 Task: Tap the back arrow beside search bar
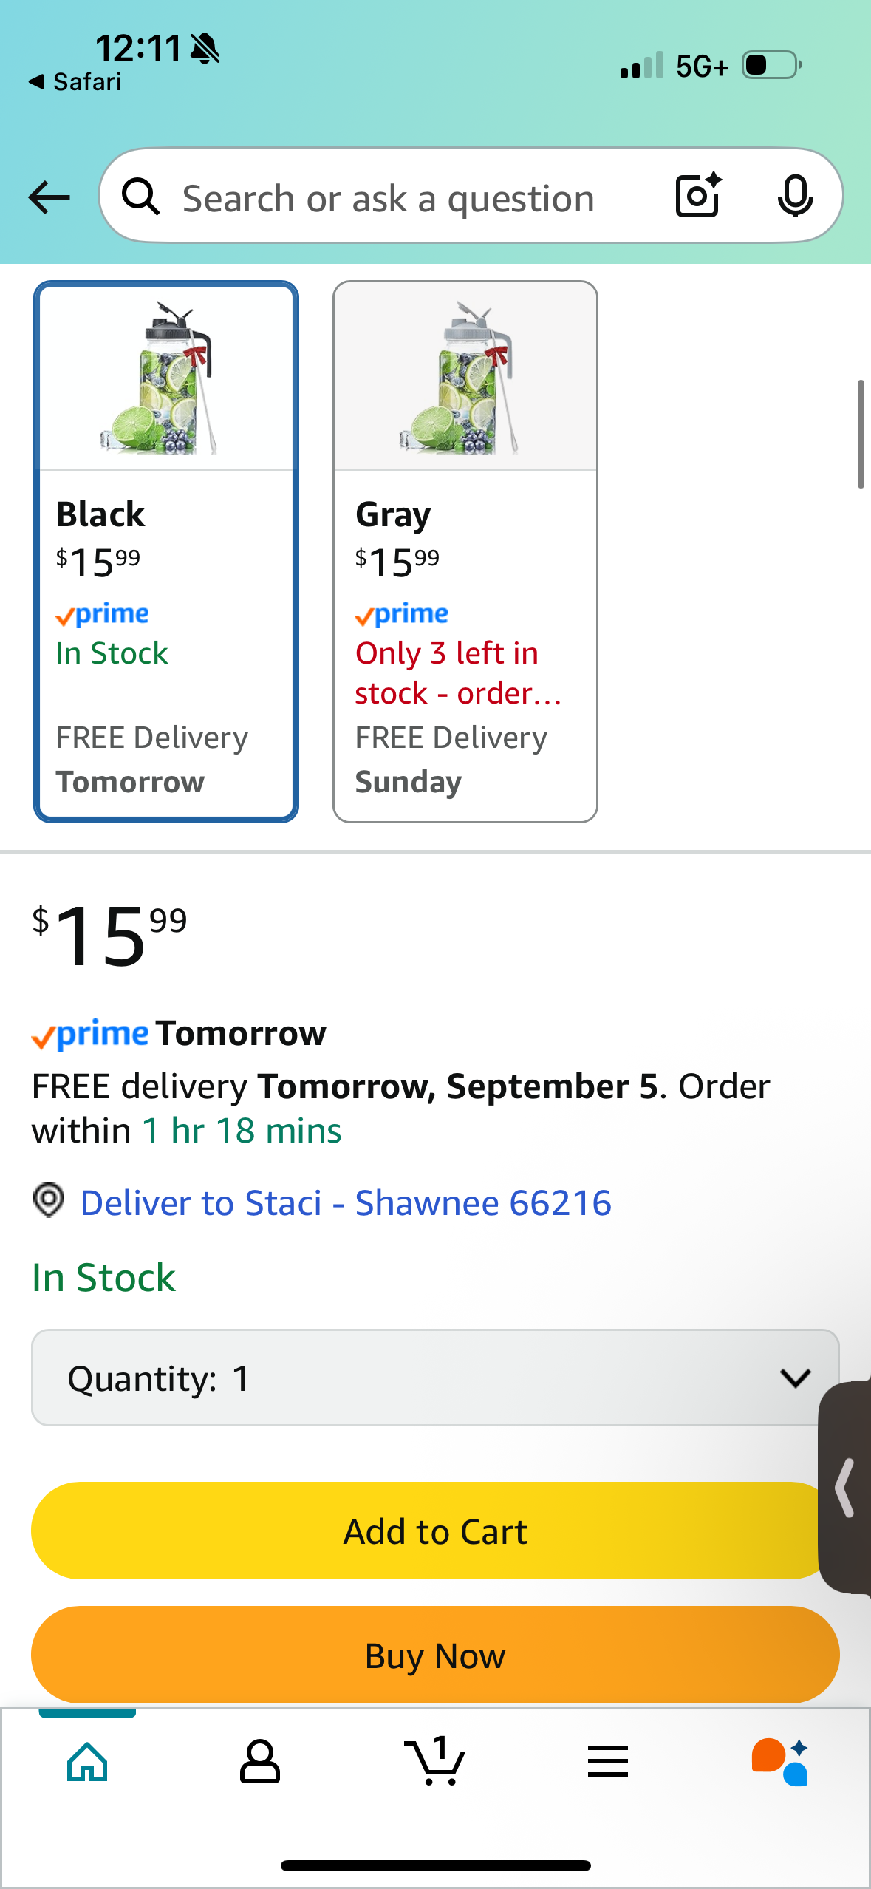[x=49, y=197]
